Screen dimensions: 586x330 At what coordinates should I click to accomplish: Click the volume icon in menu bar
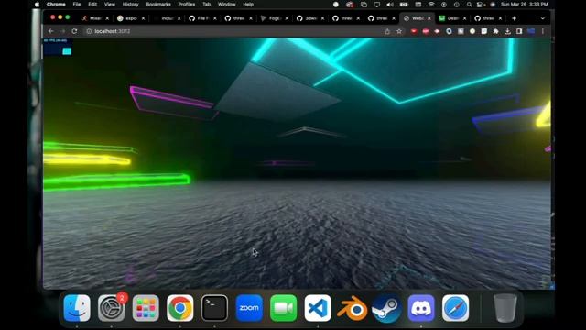[390, 5]
